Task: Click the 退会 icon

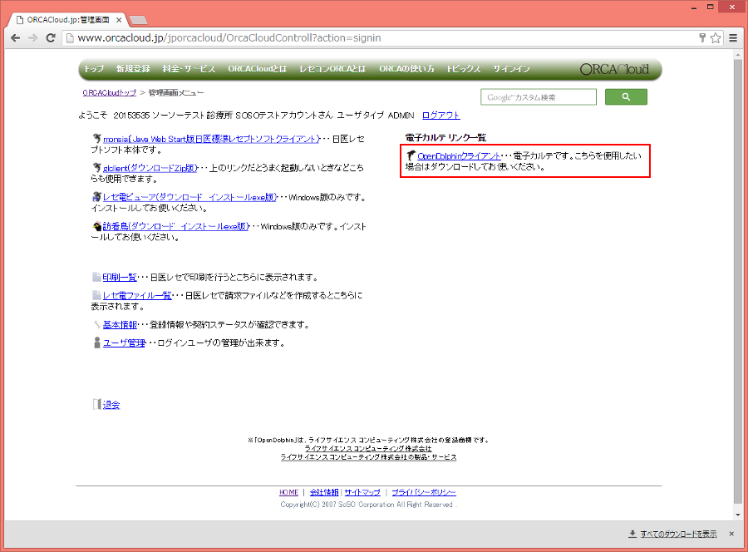Action: point(98,404)
